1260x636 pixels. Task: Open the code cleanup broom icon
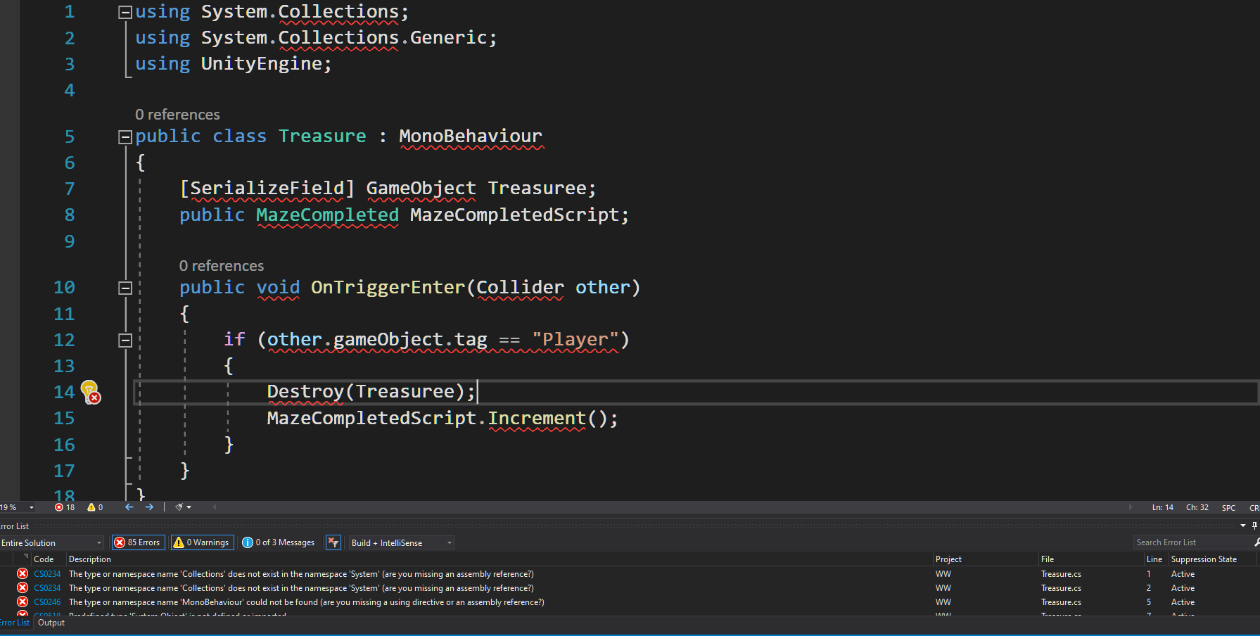[180, 507]
